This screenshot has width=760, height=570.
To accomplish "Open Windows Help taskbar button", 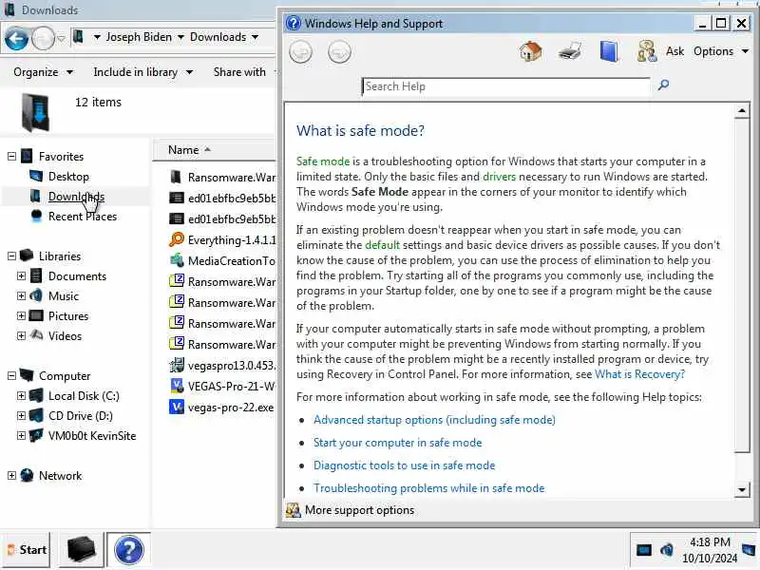I will click(128, 550).
